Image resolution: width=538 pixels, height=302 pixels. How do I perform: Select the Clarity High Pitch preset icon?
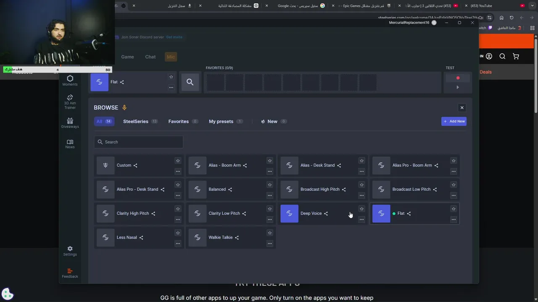105,213
